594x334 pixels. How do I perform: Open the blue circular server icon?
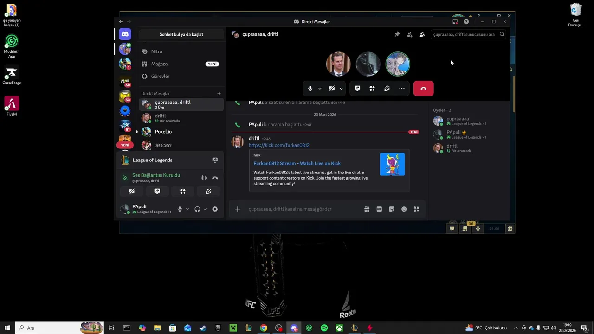[125, 111]
